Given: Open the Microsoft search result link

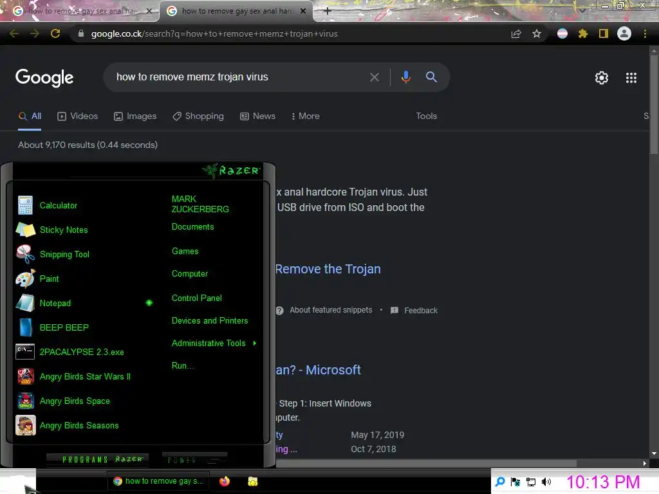Looking at the screenshot, I should point(318,370).
